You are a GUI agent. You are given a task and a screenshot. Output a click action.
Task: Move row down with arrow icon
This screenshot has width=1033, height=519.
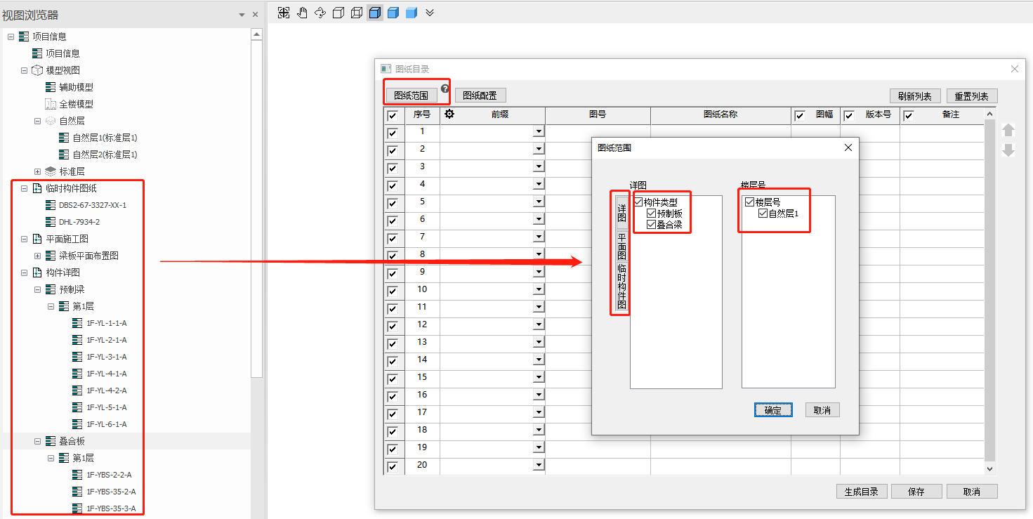(x=1008, y=150)
